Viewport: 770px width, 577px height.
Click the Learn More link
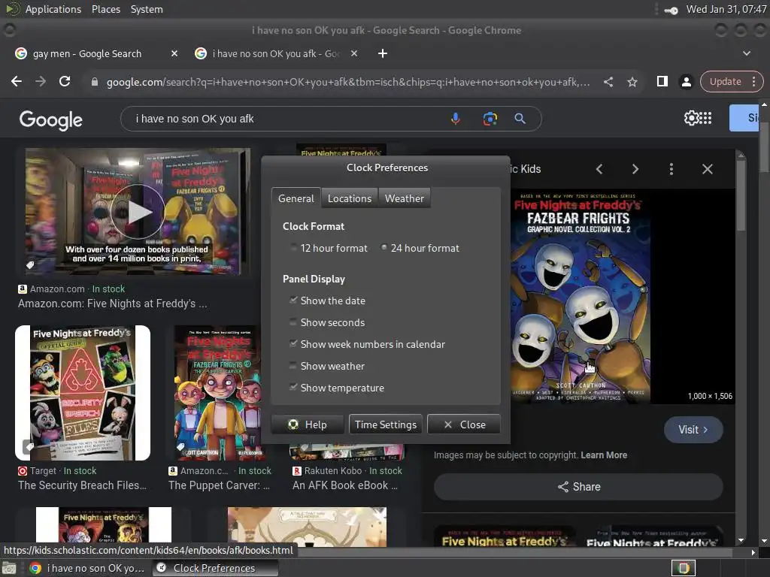[604, 455]
